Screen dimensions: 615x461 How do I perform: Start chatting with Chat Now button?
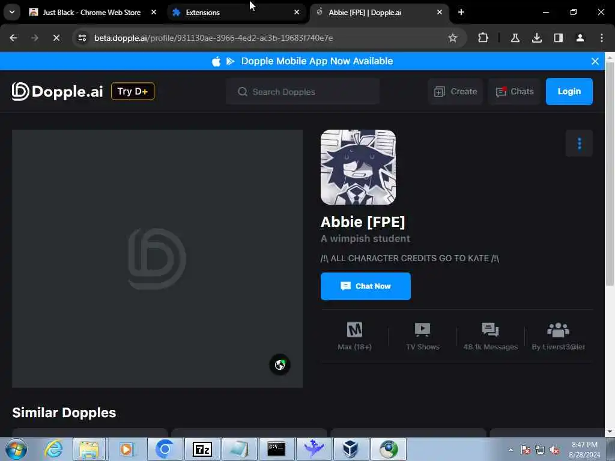tap(366, 286)
